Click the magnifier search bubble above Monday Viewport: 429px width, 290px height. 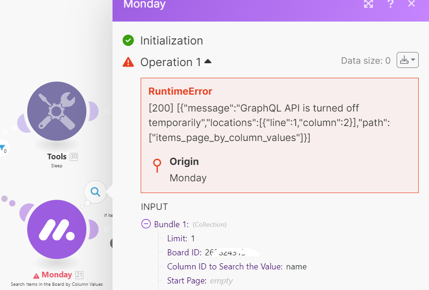click(x=95, y=192)
